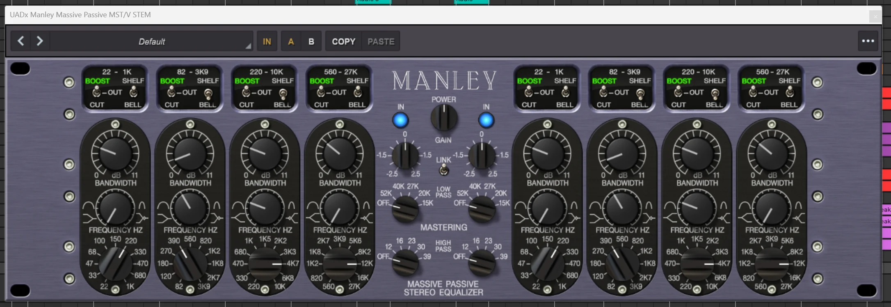The image size is (891, 307).
Task: Click left channel 220-10K dB gain knob
Action: click(x=265, y=154)
